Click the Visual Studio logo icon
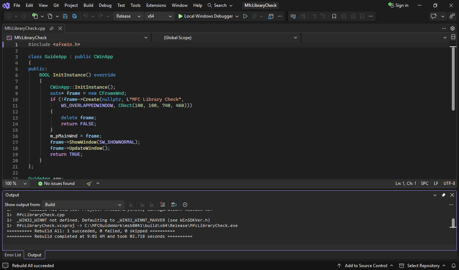The image size is (459, 270). (x=6, y=5)
